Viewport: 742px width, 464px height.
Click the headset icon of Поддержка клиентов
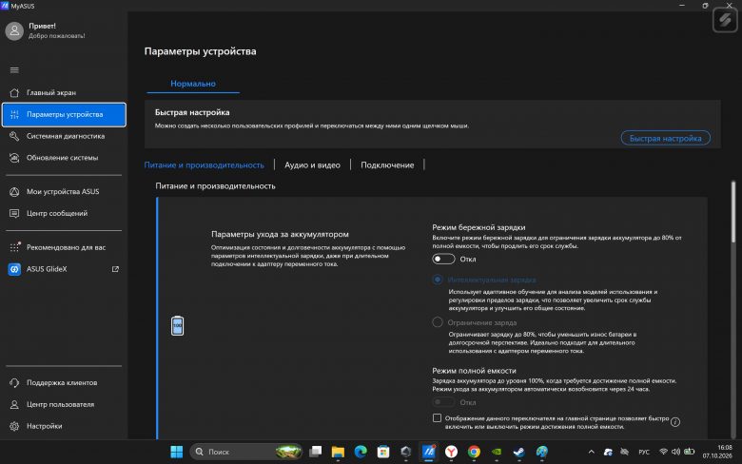coord(14,383)
